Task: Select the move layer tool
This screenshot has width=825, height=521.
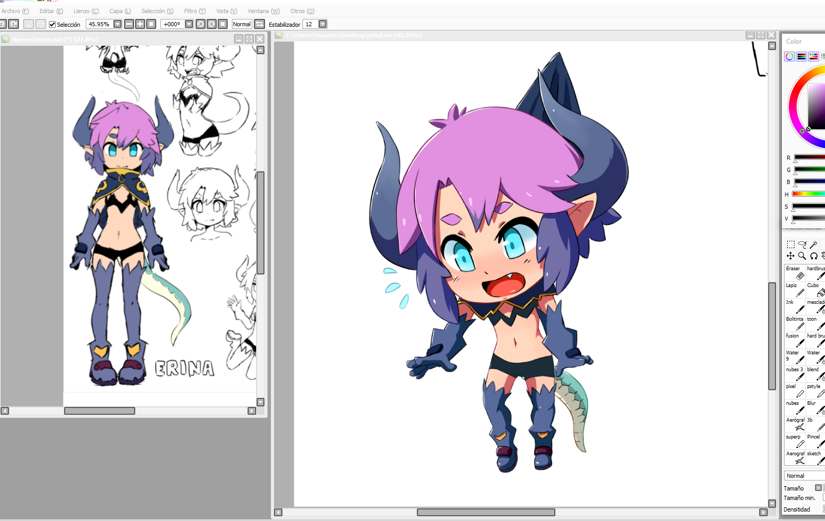Action: coord(790,256)
